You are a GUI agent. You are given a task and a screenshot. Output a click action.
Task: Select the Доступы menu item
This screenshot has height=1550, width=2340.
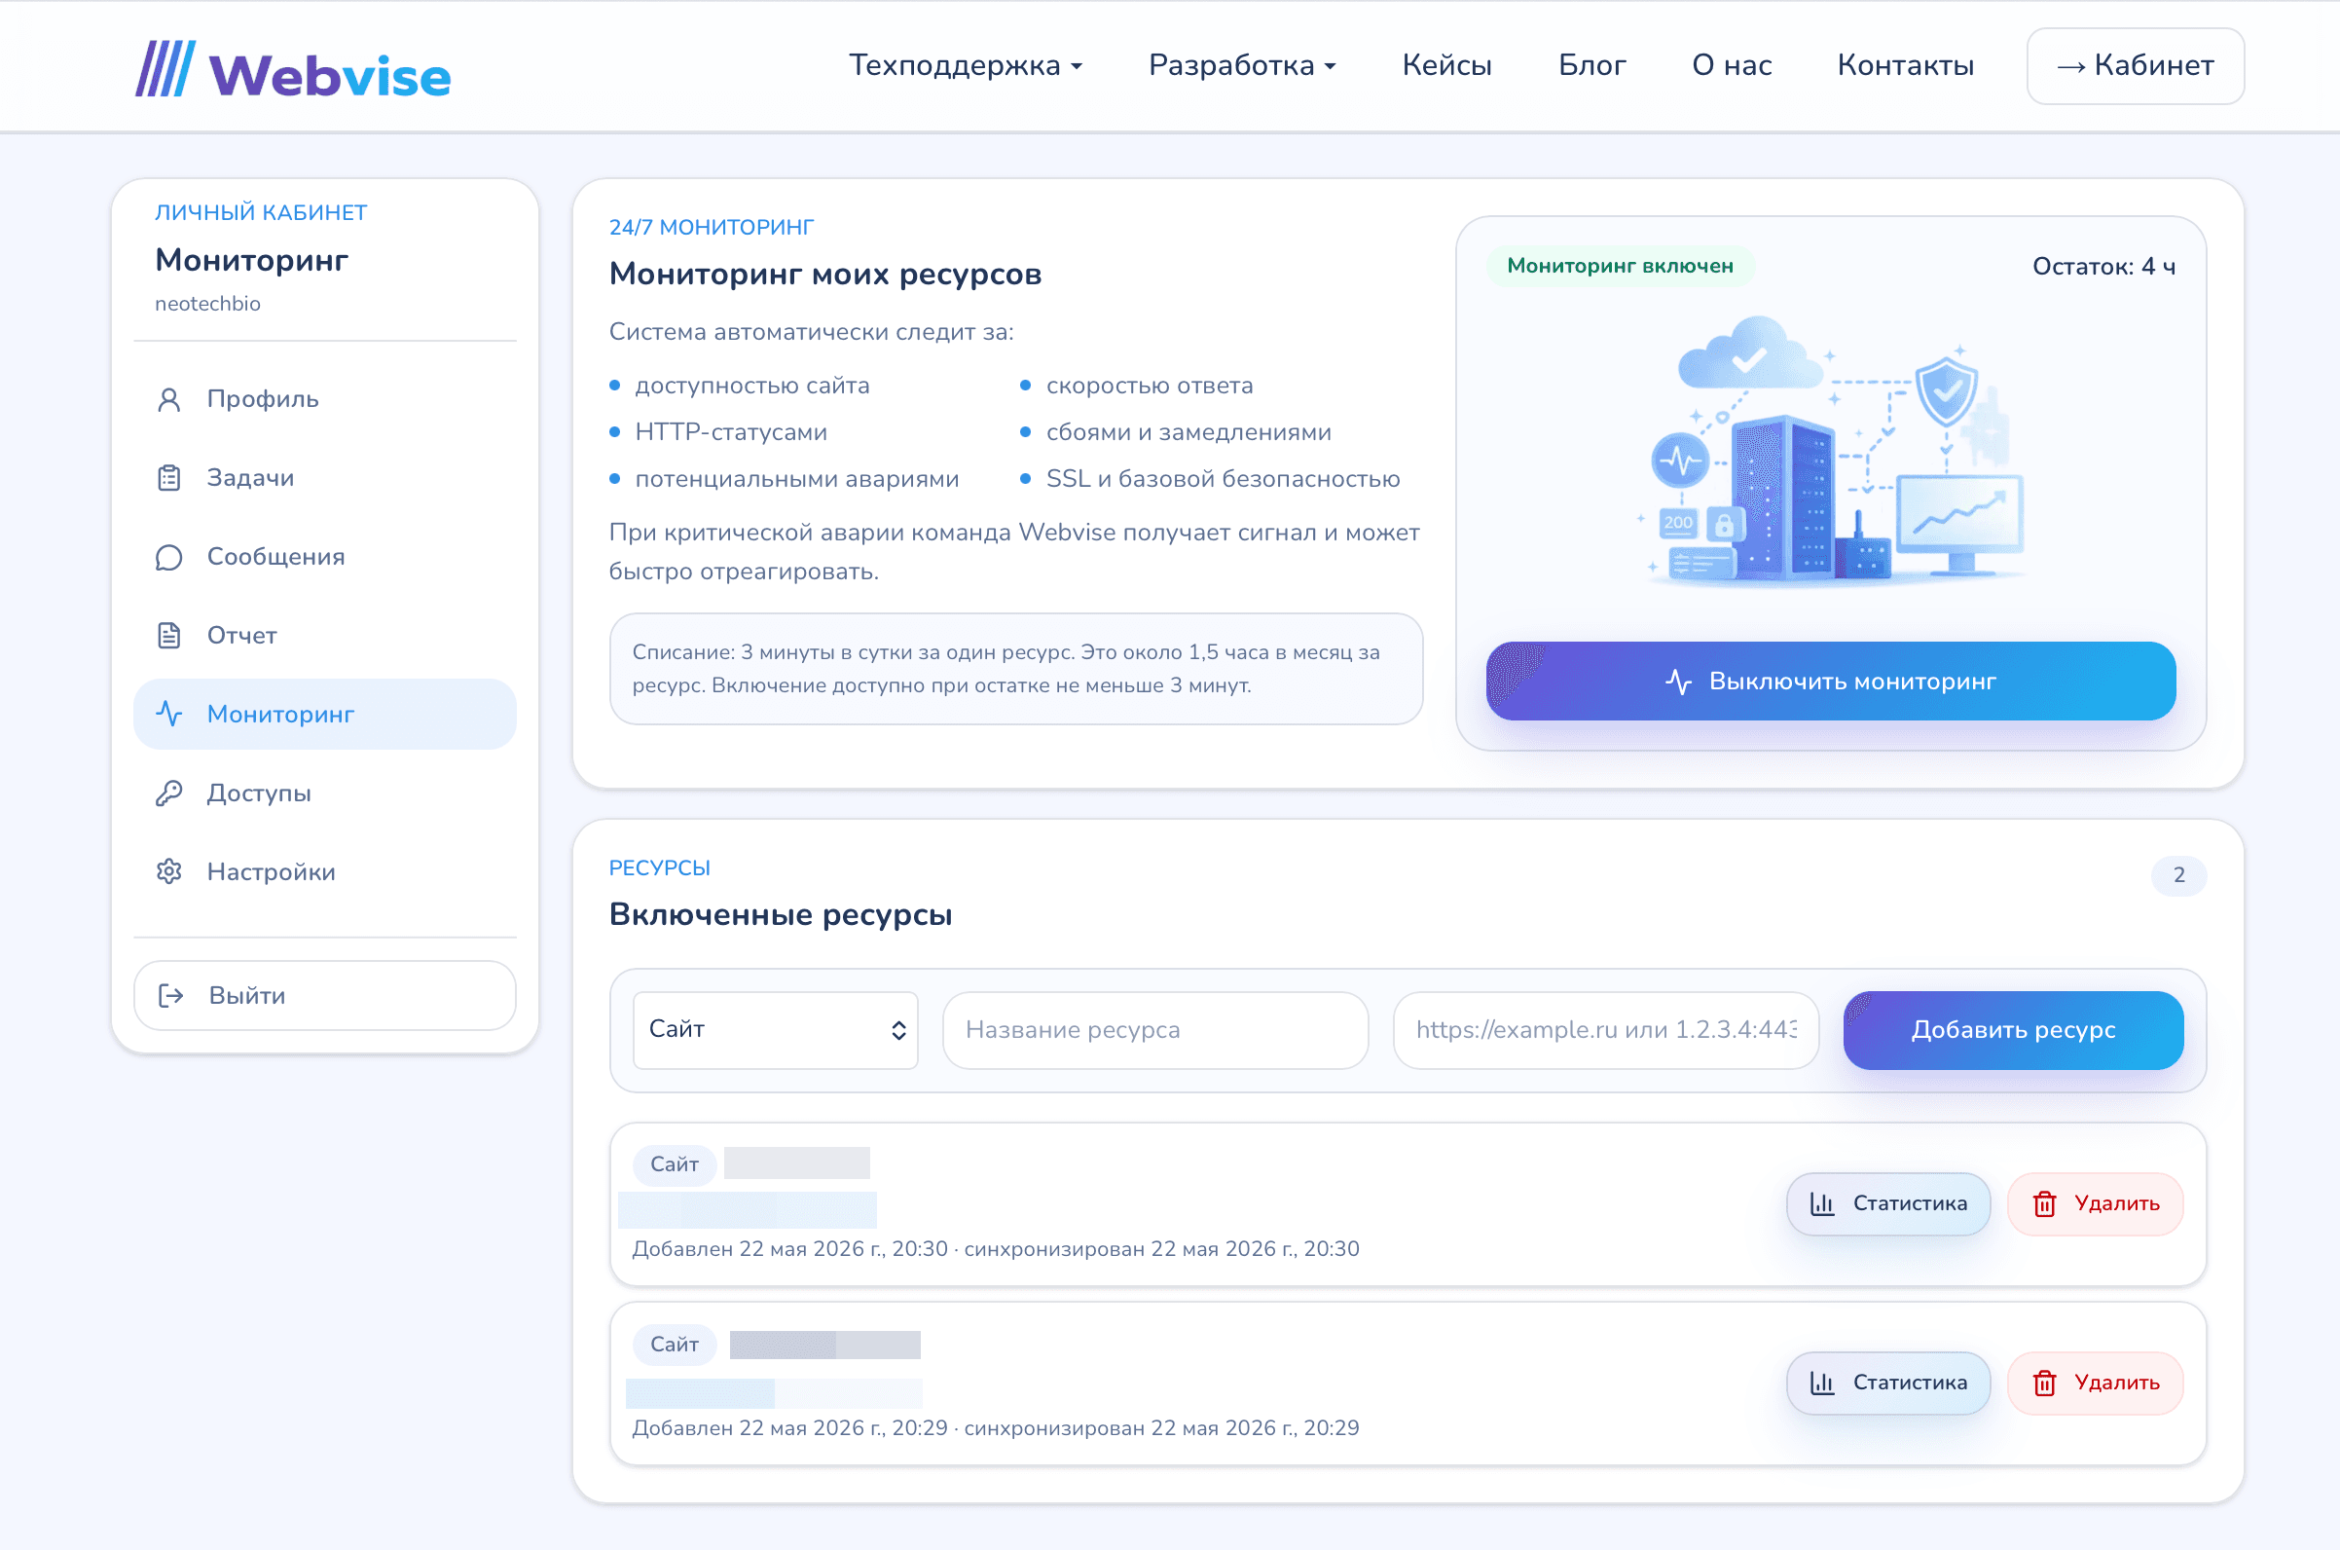coord(325,793)
